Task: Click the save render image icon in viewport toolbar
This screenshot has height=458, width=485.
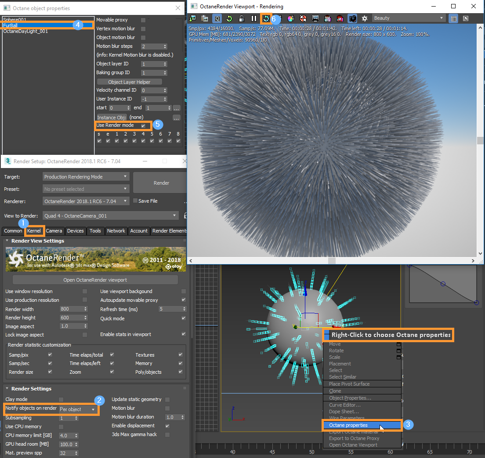Action: coord(193,18)
